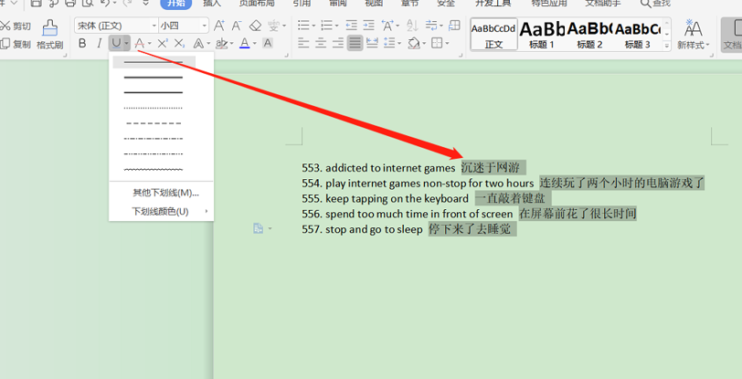This screenshot has height=379, width=742.
Task: Toggle Strikethrough on selected text
Action: 139,44
